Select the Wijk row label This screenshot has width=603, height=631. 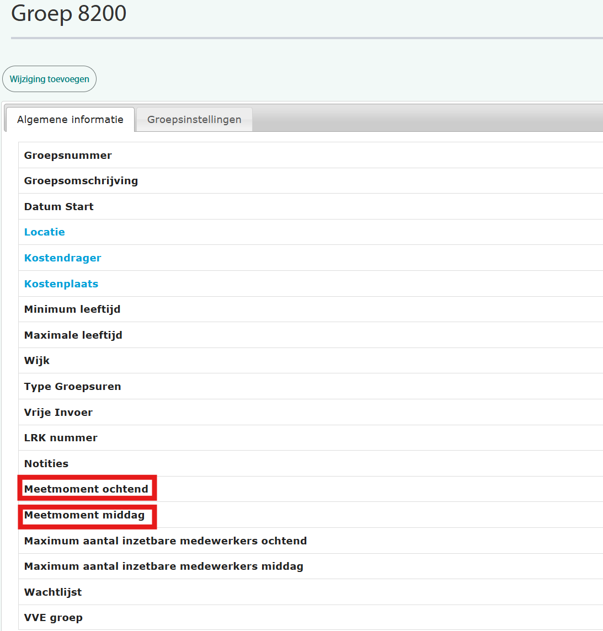pyautogui.click(x=37, y=361)
